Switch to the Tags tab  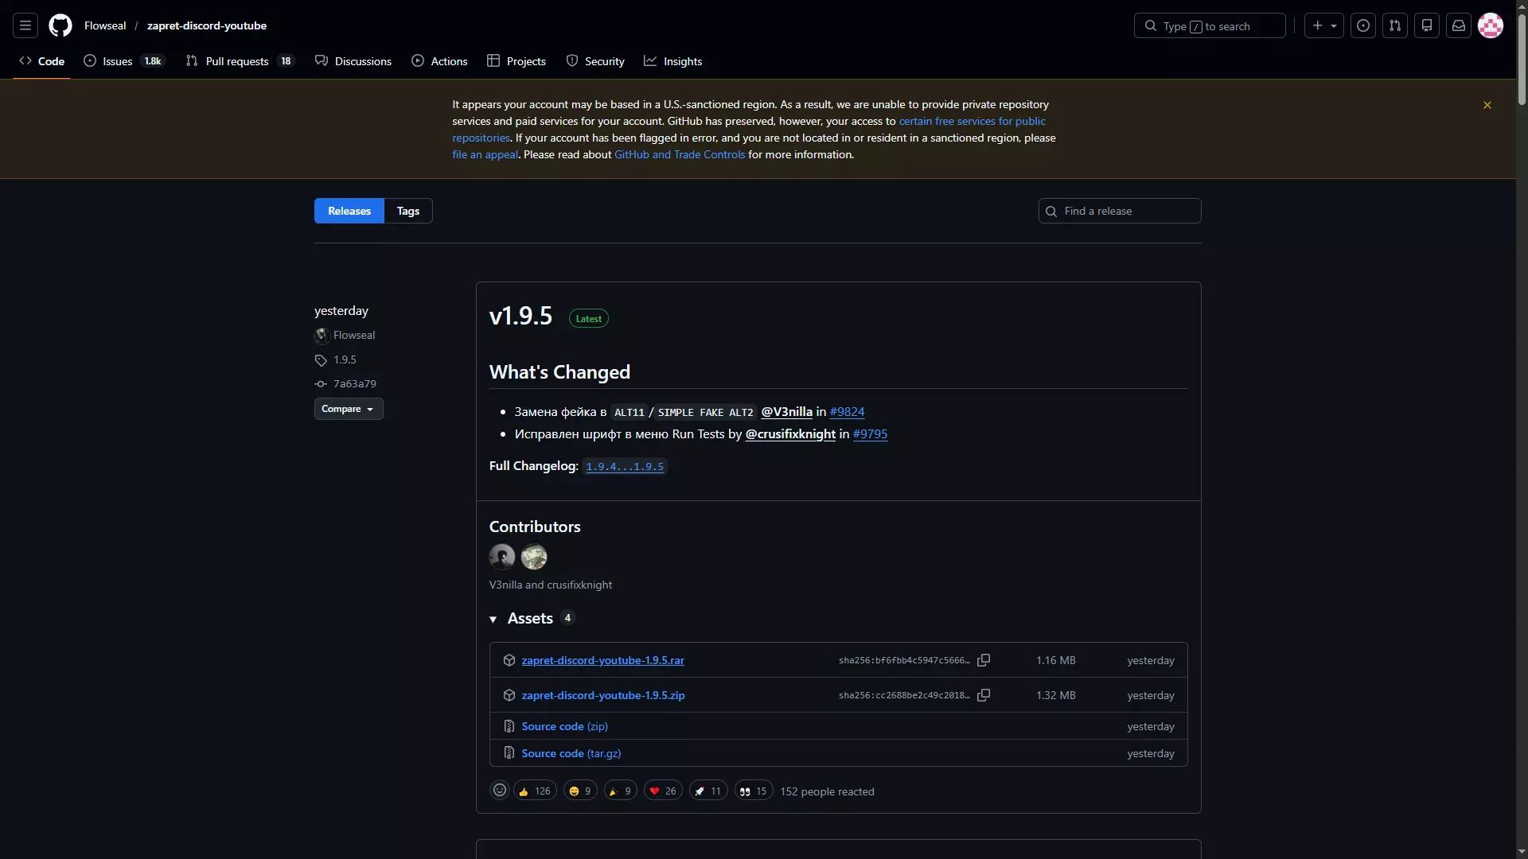coord(407,211)
